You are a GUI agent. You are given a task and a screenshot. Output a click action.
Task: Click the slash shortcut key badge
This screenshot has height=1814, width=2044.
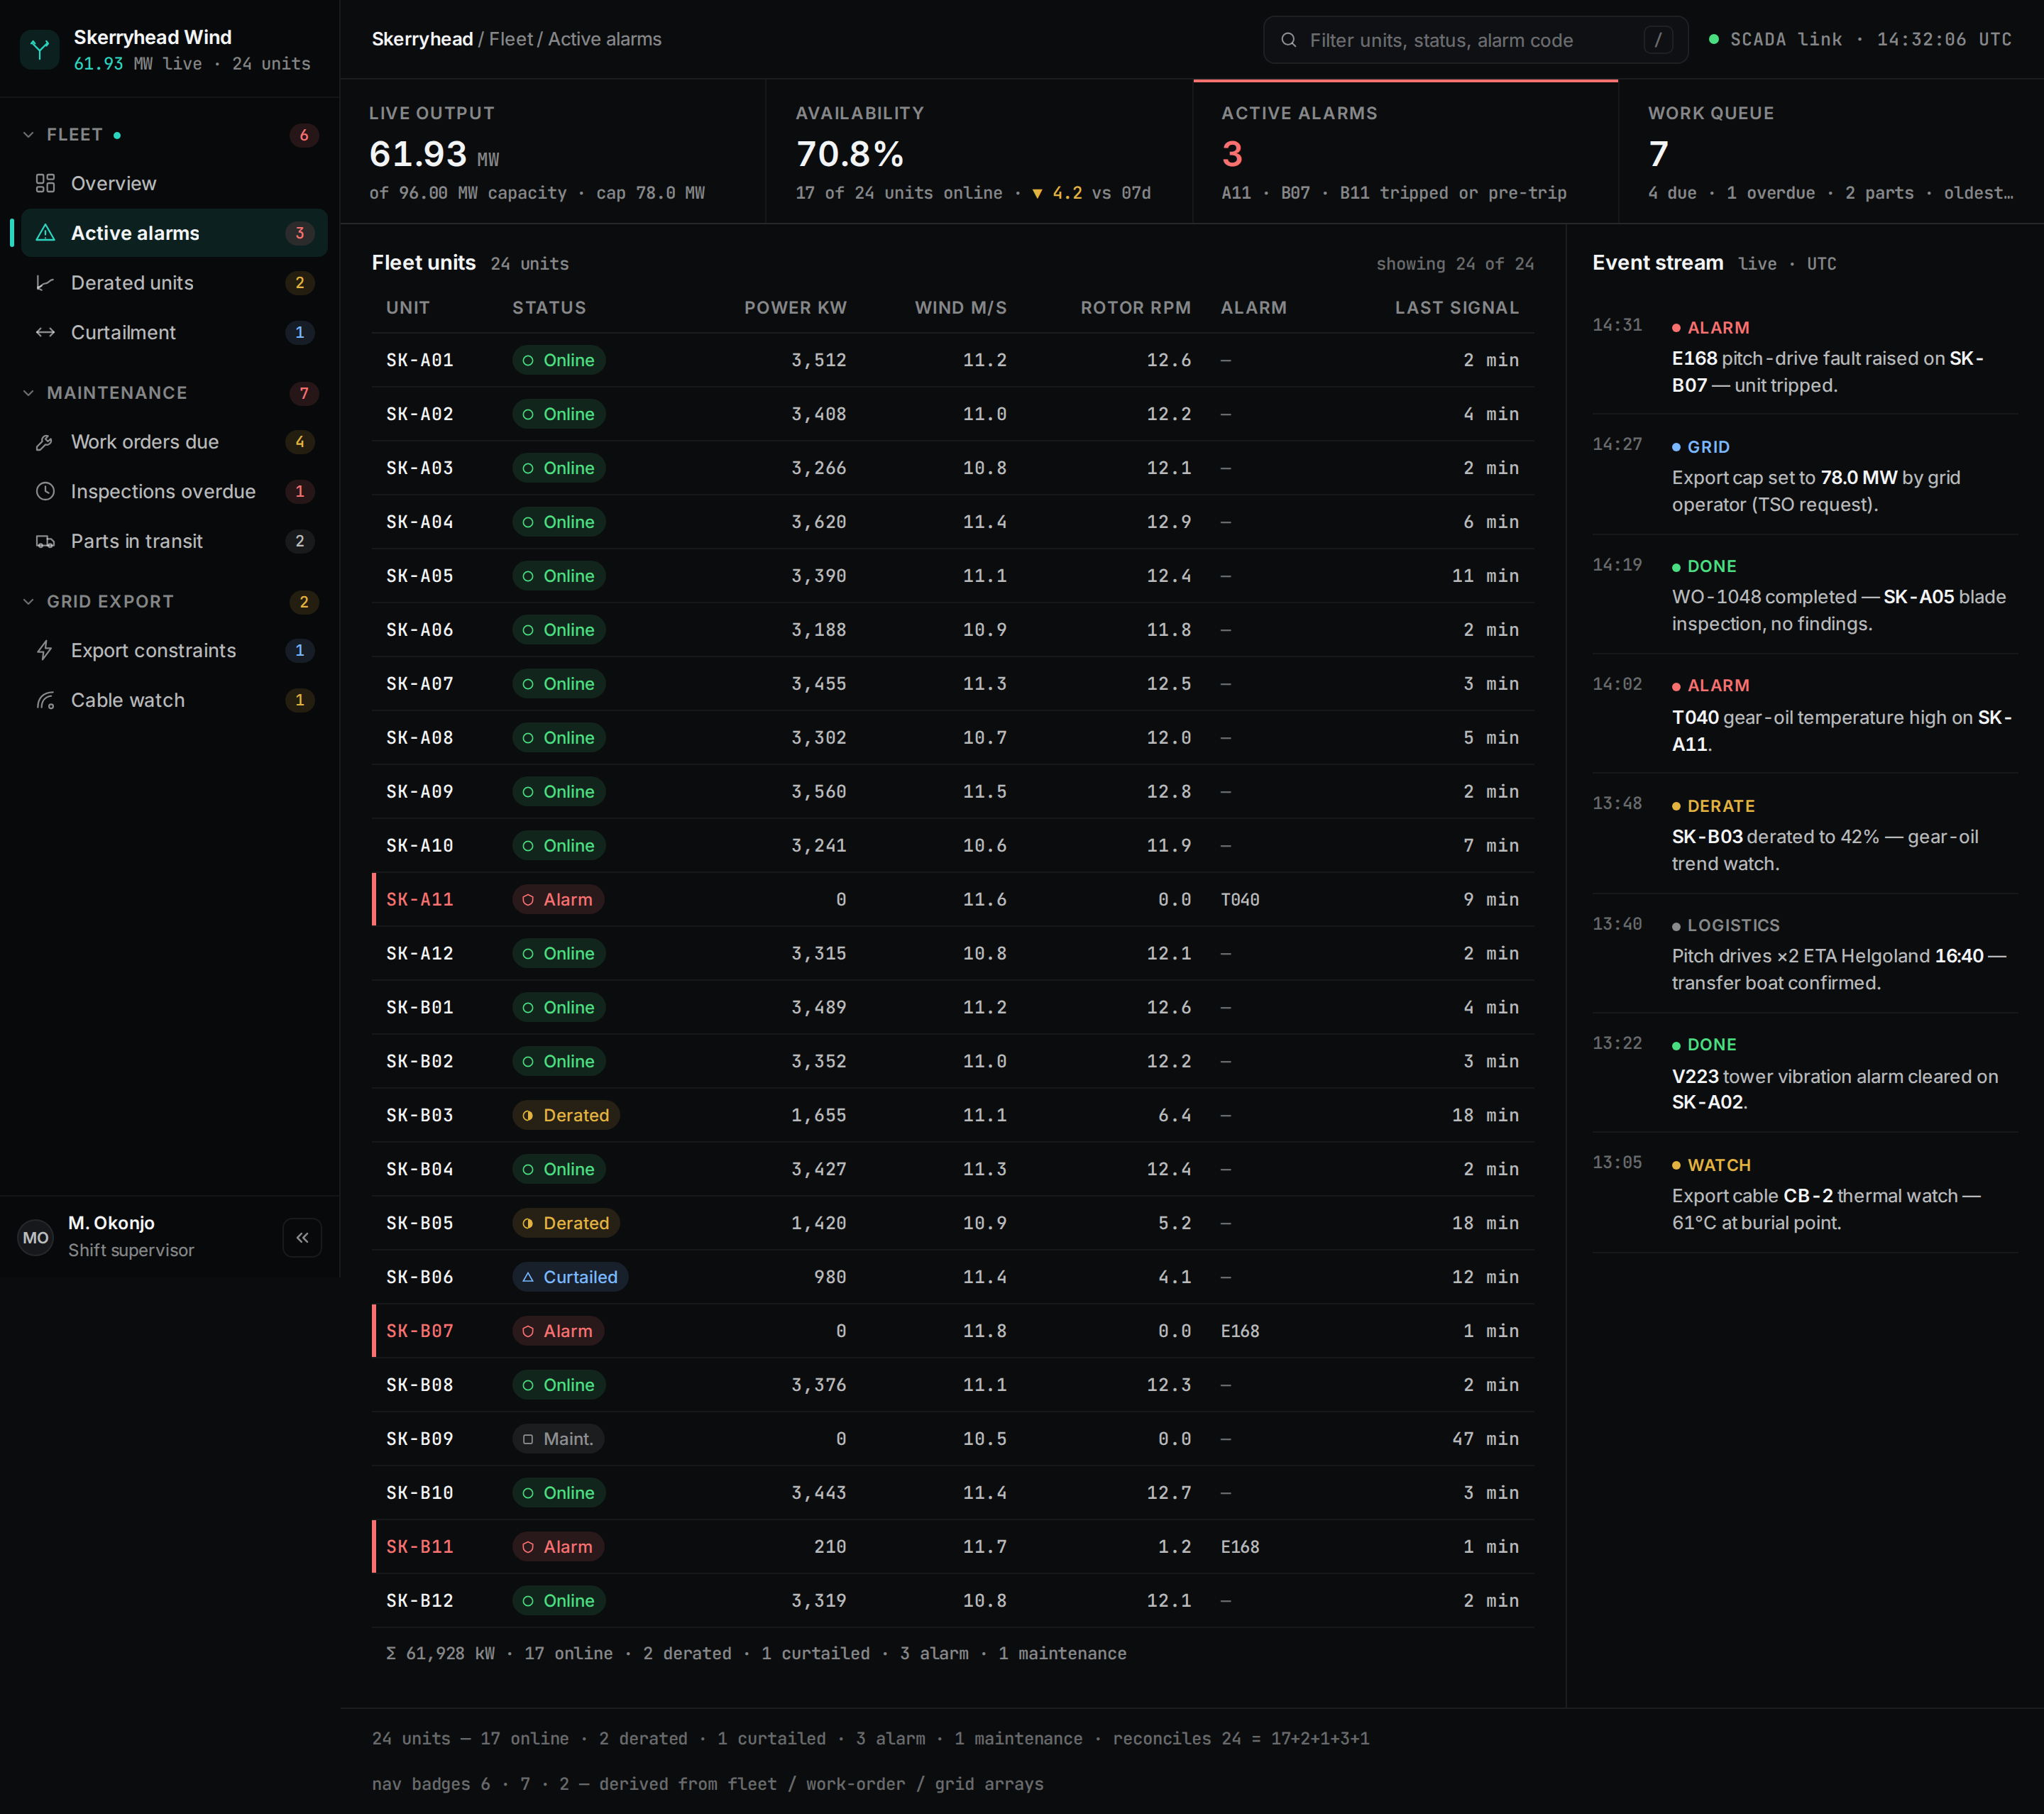pos(1657,40)
